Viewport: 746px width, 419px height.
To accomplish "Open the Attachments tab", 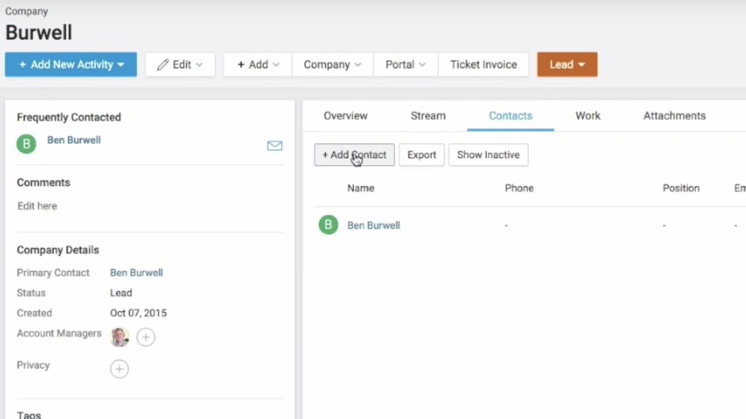I will [674, 116].
